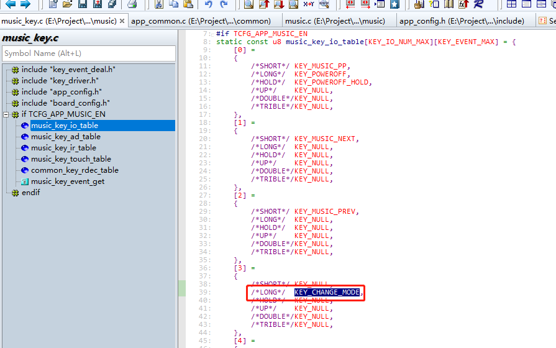Select music_key_io_table in symbol list
This screenshot has height=348, width=556.
point(65,126)
